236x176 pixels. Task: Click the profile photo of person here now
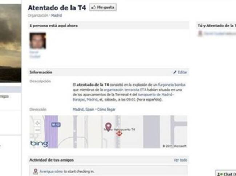tap(38, 40)
